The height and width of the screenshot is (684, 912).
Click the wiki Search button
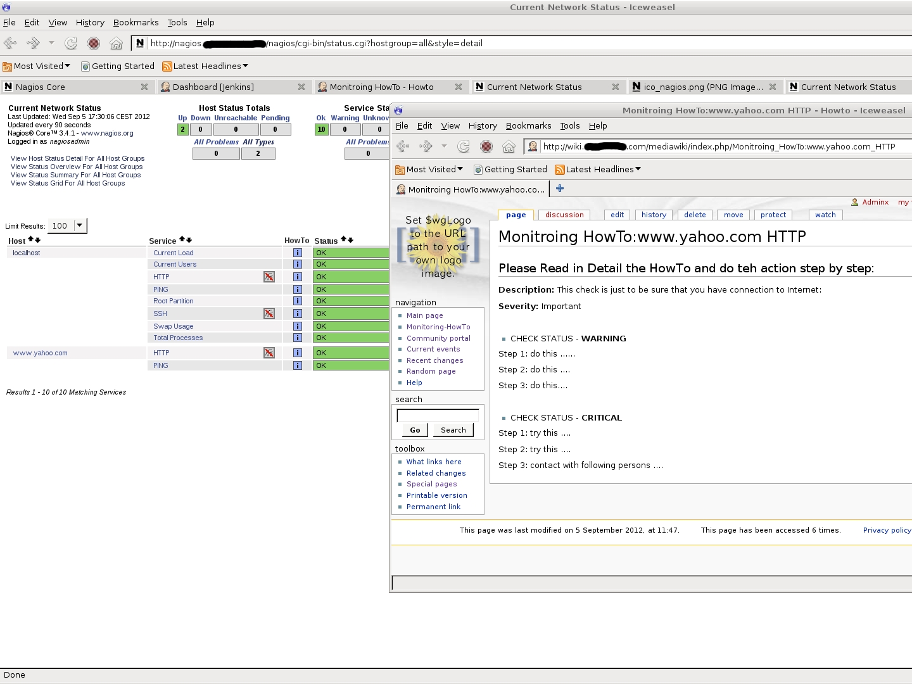coord(453,430)
